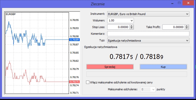Enable maksymalne odchylenie od kwotowanej ceny checkbox
The height and width of the screenshot is (100, 196).
pyautogui.click(x=88, y=82)
